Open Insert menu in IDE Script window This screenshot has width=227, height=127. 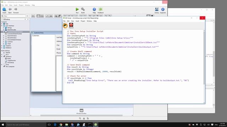(77, 21)
